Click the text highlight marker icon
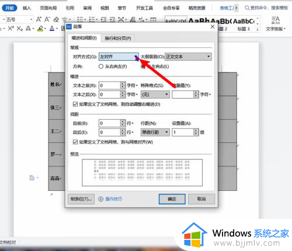Screen dimensions: 292x251 point(40,29)
